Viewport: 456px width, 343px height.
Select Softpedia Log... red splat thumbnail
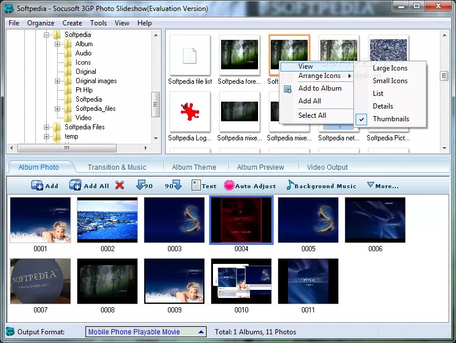(x=190, y=111)
